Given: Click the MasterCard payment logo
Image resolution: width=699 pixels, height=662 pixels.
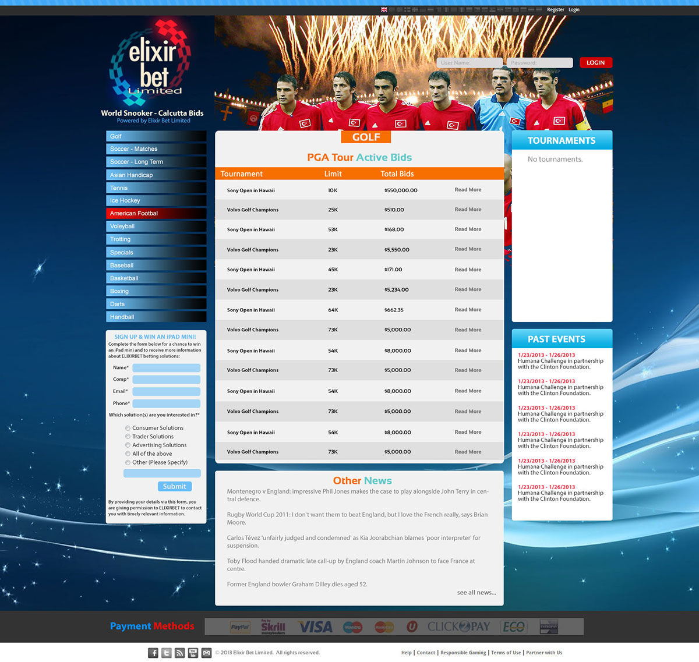Looking at the screenshot, I should (384, 627).
